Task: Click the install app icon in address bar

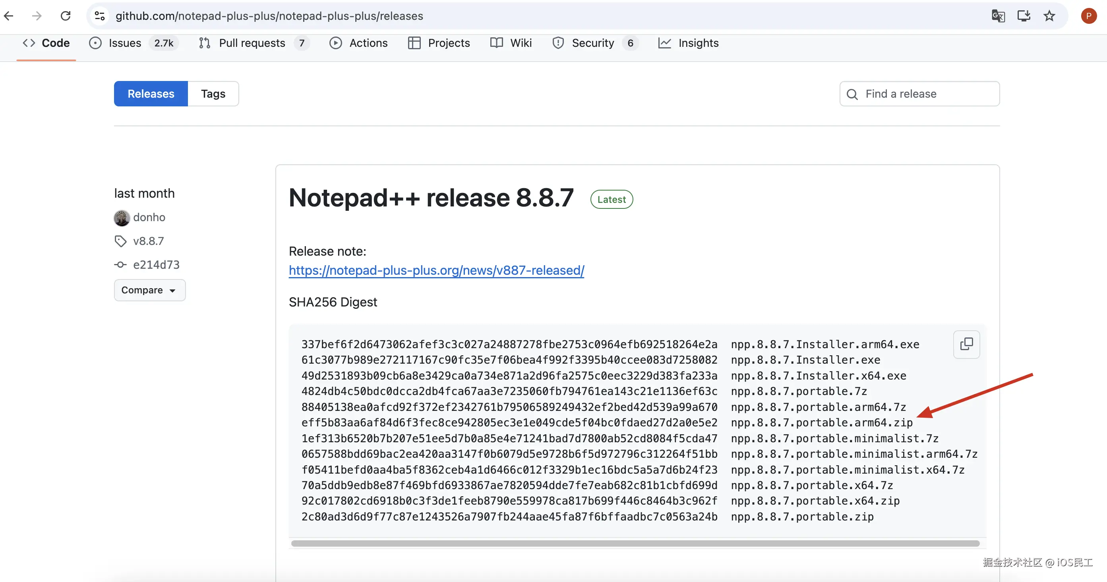Action: click(1024, 16)
